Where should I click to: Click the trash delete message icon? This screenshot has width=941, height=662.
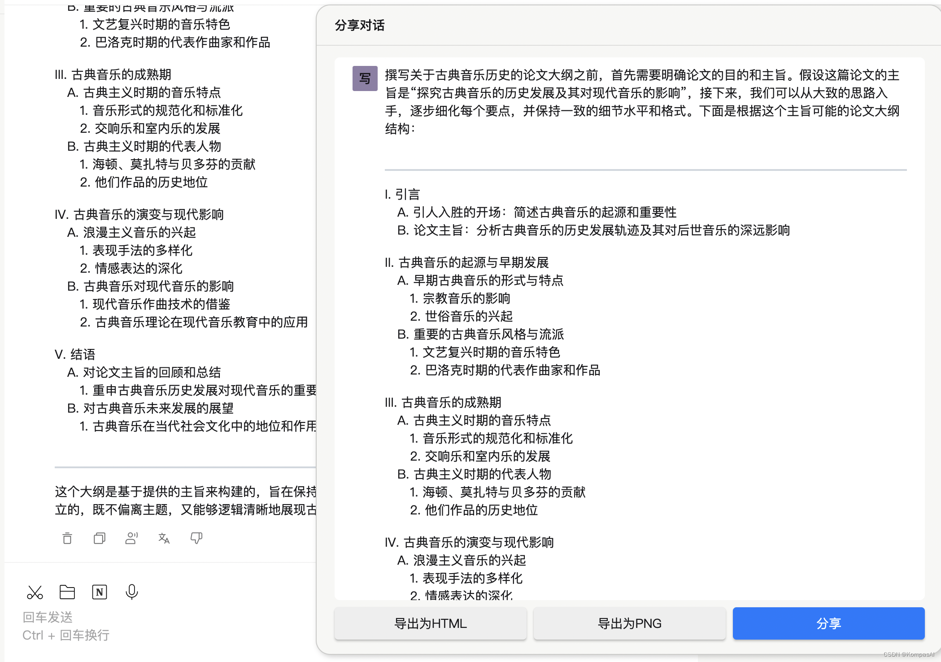pyautogui.click(x=67, y=538)
